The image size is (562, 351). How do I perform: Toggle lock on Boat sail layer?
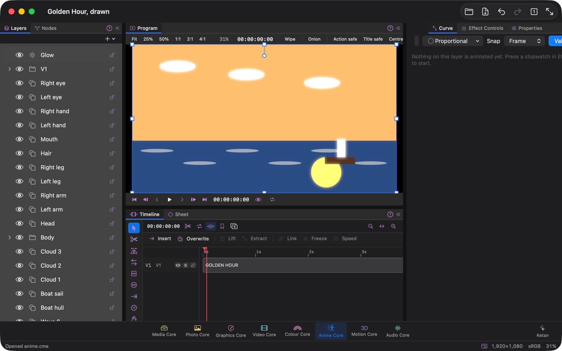tap(112, 294)
